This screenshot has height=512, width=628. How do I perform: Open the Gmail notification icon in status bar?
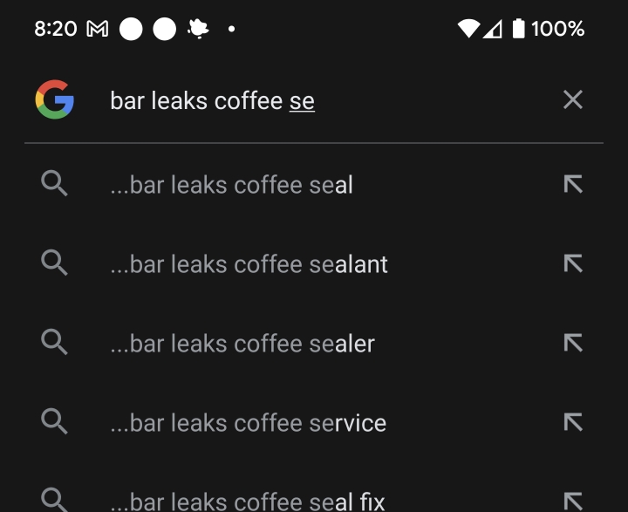pos(98,29)
